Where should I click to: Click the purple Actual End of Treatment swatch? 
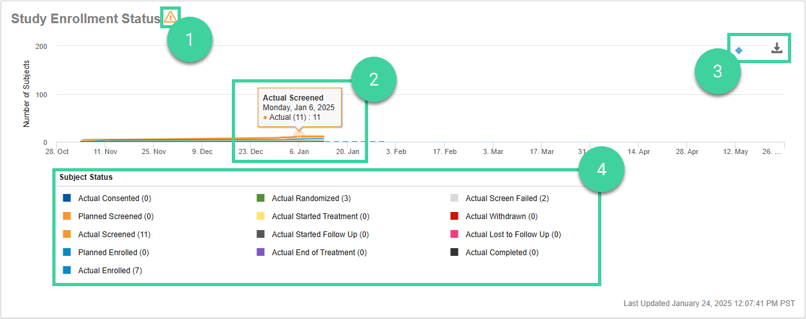pos(260,253)
